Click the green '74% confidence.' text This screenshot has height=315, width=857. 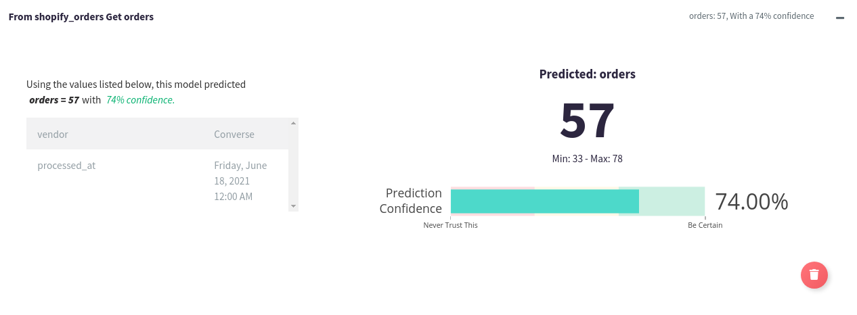pos(140,100)
